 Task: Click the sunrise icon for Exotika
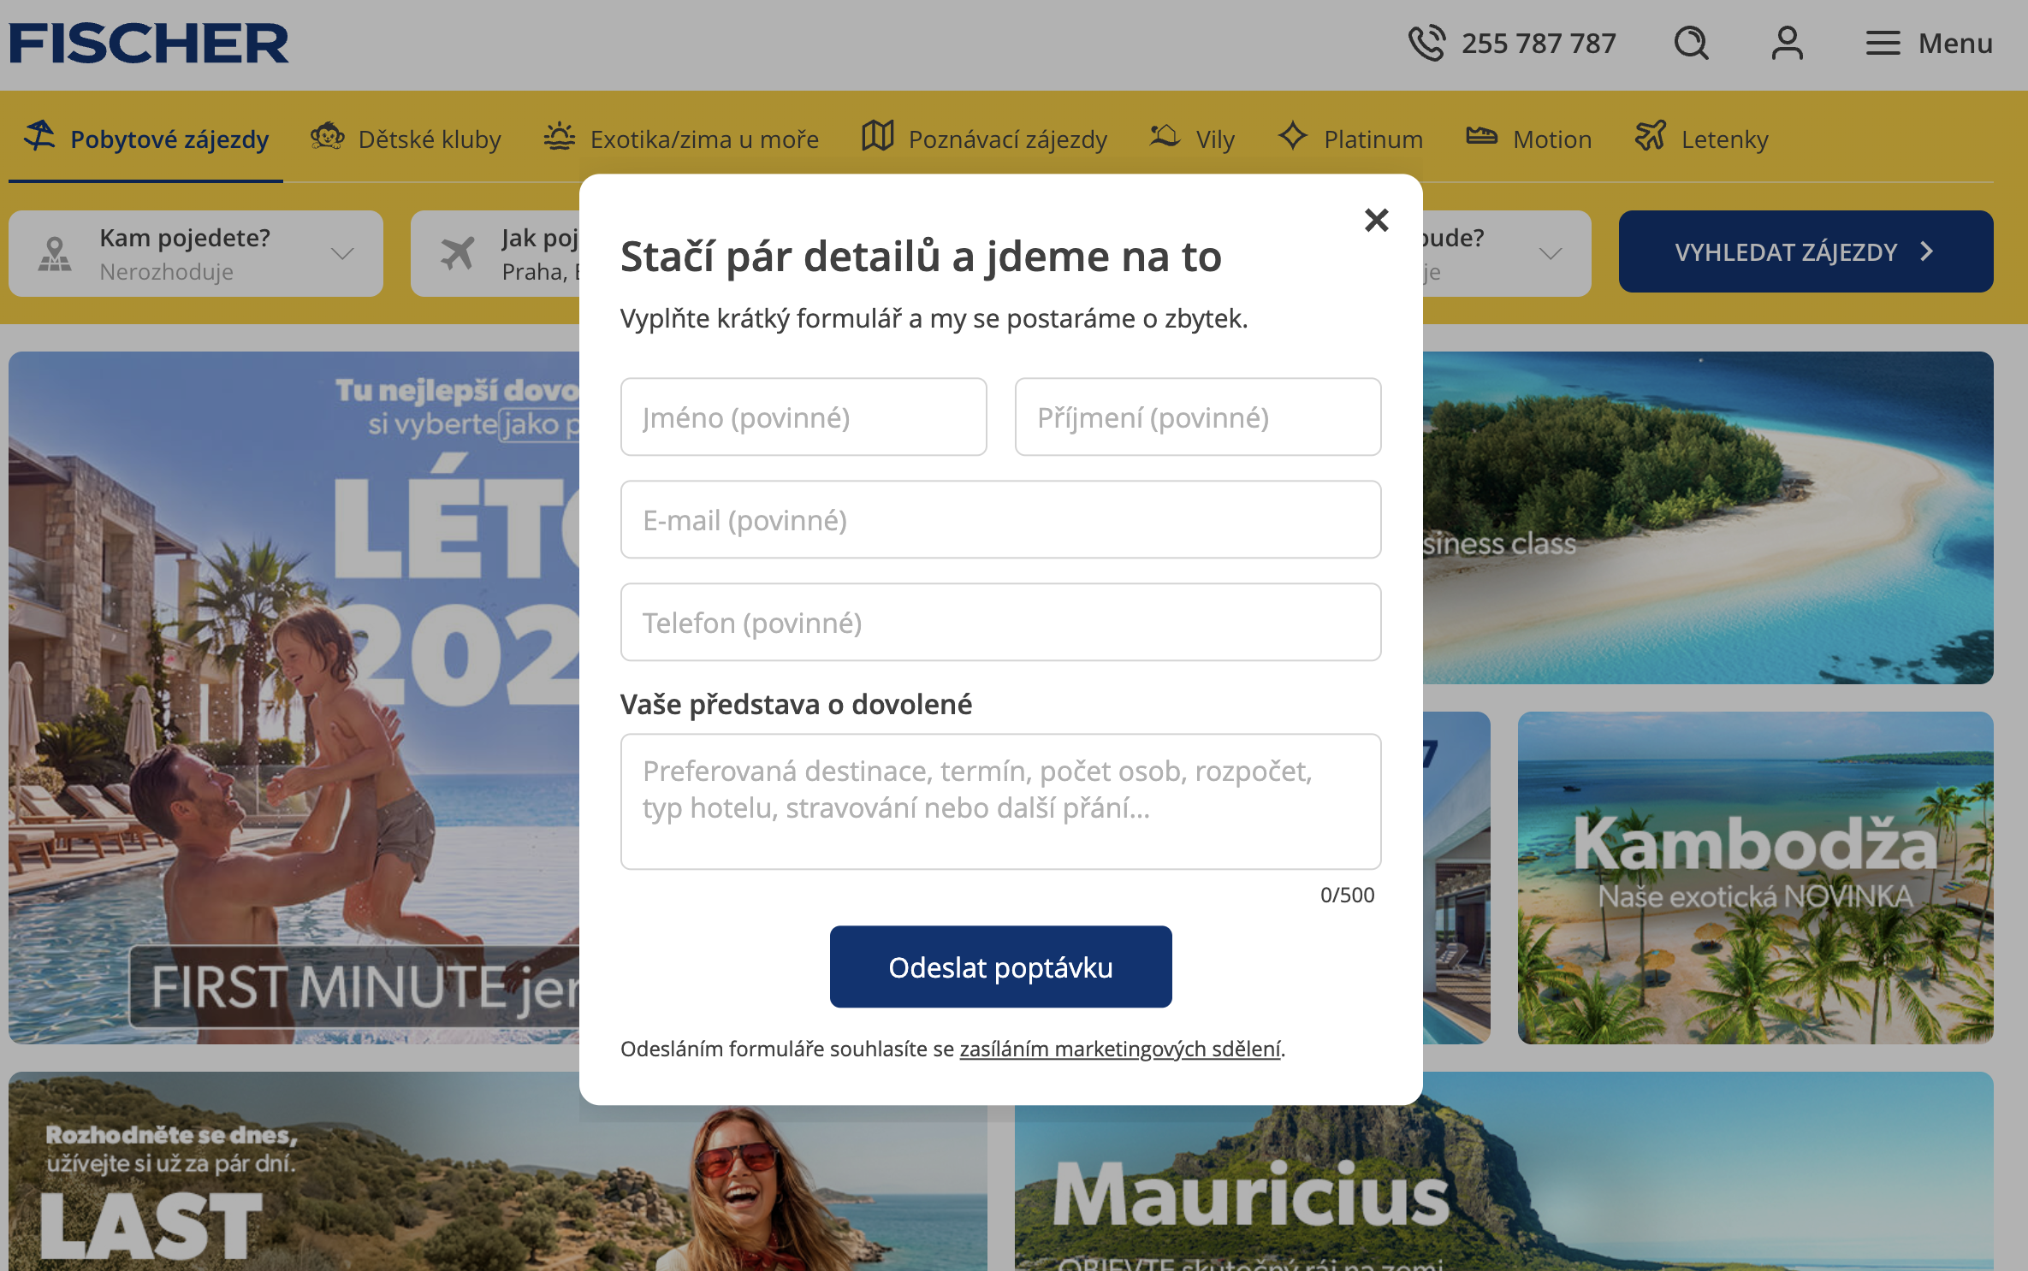560,136
